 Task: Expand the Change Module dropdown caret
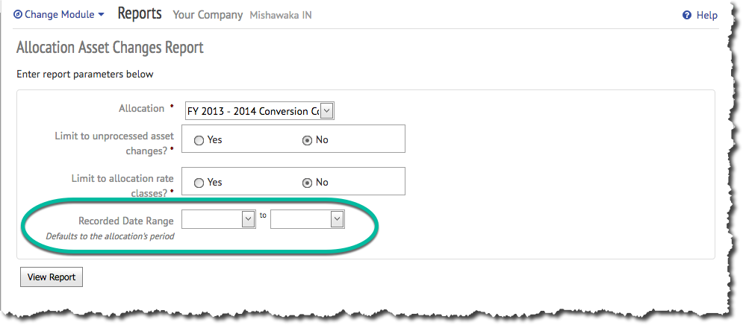coord(101,14)
